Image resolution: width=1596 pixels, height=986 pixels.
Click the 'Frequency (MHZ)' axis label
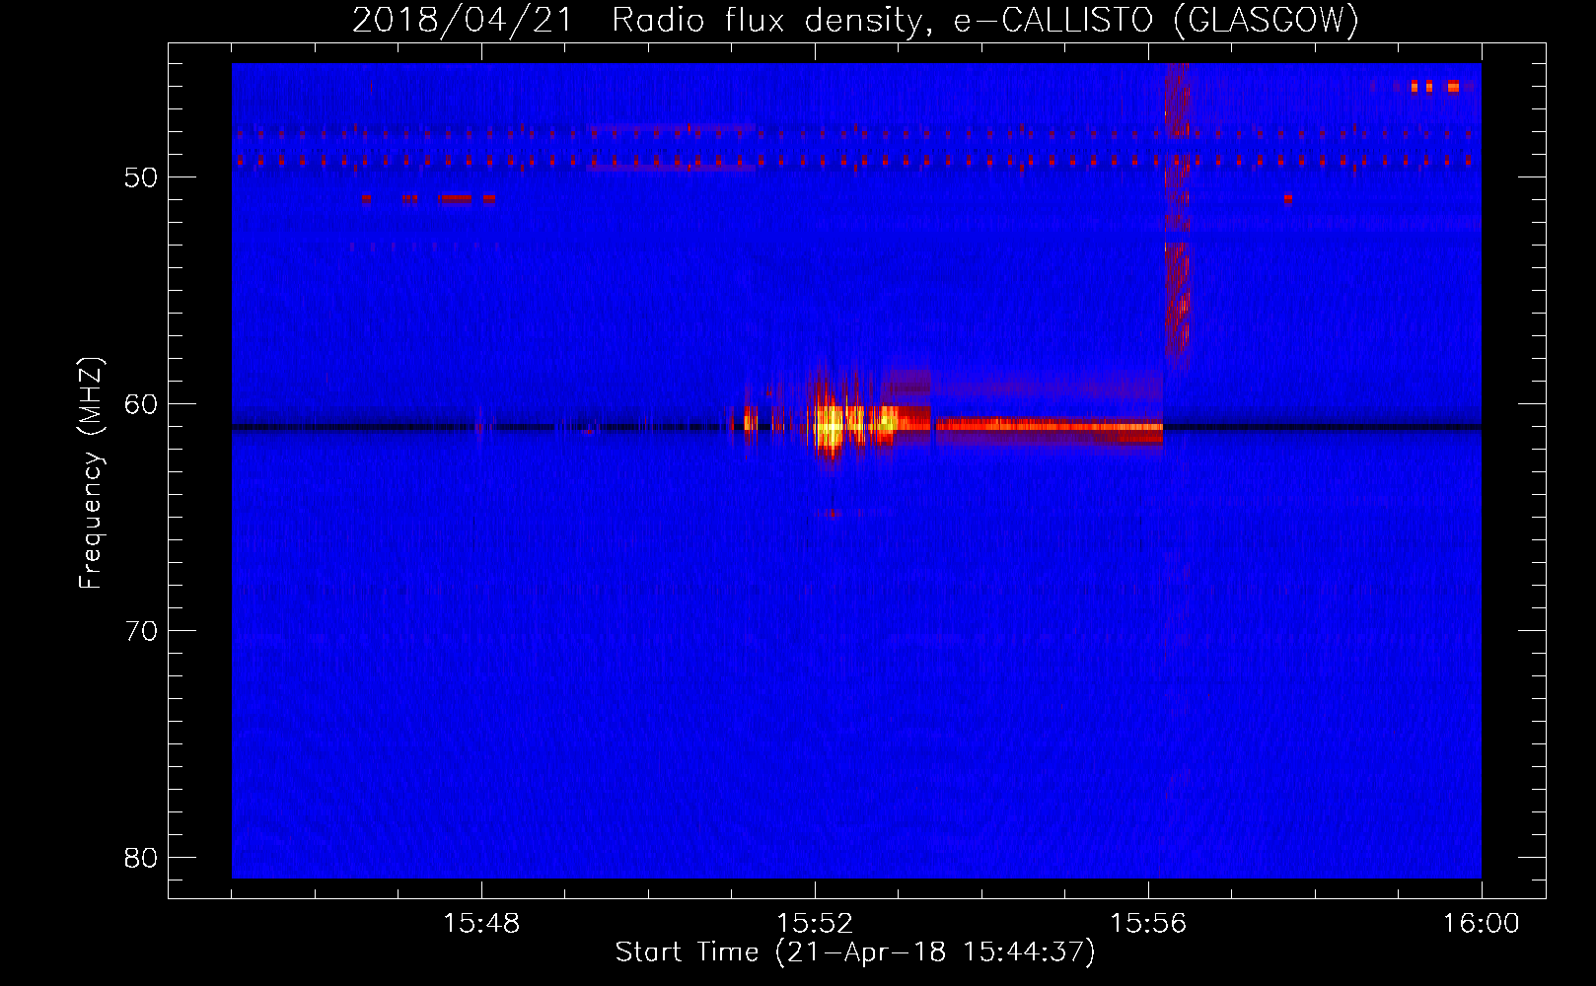pos(90,472)
